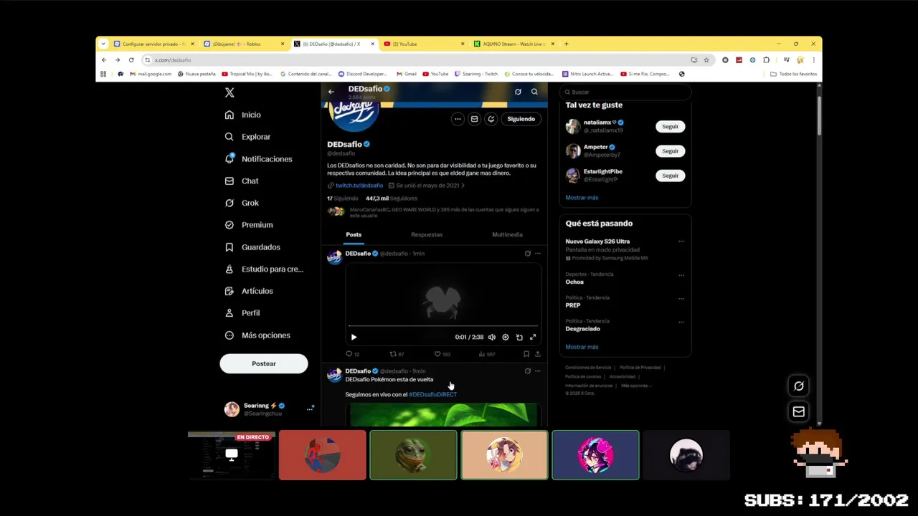Screen dimensions: 918x516
Task: View analytics of first post (557 views)
Action: pos(487,354)
